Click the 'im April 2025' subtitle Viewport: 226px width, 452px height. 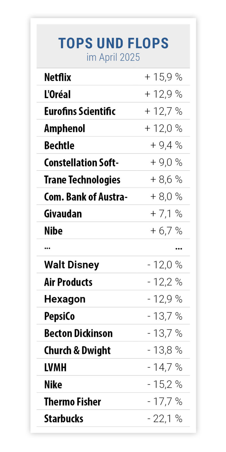coord(113,57)
